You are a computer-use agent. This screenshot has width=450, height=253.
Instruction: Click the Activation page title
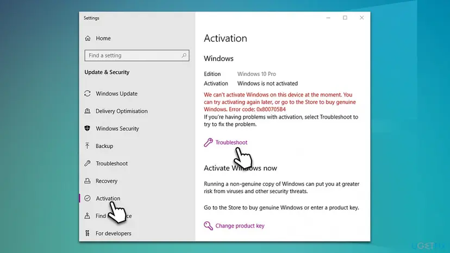(226, 38)
